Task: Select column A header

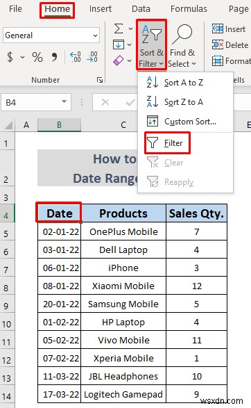Action: 26,125
